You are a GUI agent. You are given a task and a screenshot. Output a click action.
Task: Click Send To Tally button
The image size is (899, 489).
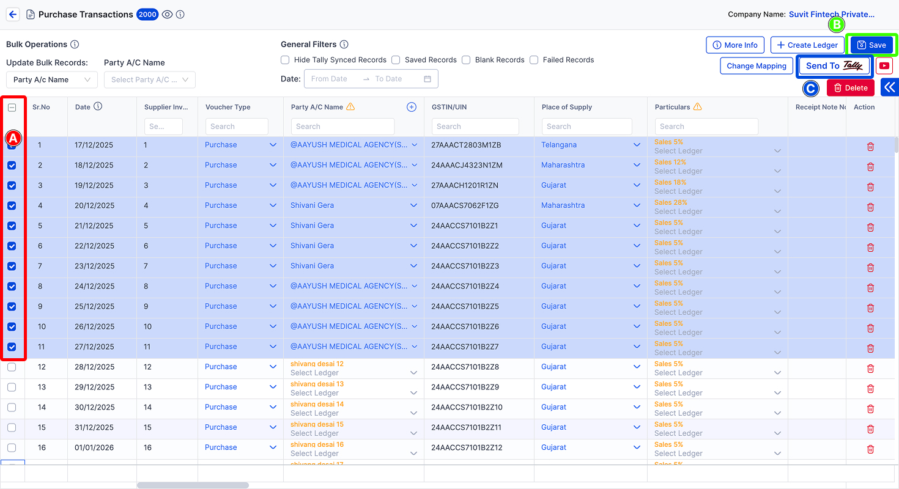pyautogui.click(x=835, y=66)
